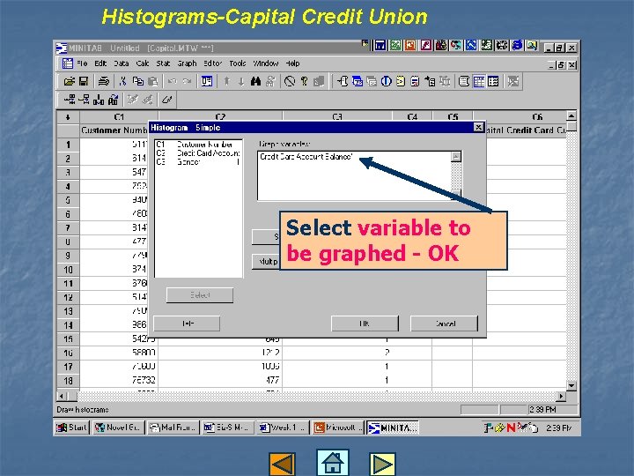
Task: Click OK in the Histogram dialog
Action: click(x=365, y=324)
